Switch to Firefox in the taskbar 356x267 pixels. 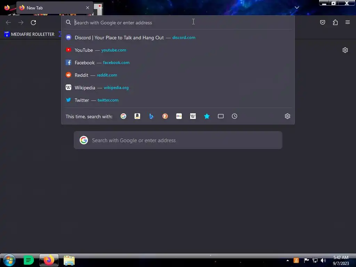pos(49,260)
